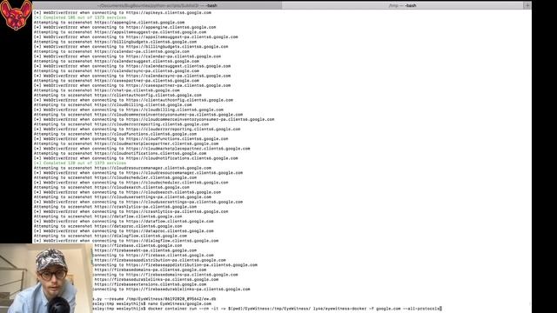Click WebDriverError line for casespartner-pa.clients6.google.com
Viewport: 557px width, 313px height.
[x=132, y=85]
